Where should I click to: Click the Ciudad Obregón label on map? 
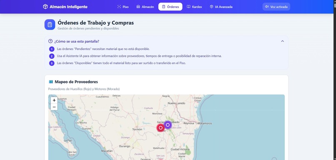pyautogui.click(x=72, y=108)
